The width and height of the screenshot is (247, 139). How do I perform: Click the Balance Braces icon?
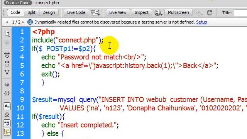[x=7, y=93]
